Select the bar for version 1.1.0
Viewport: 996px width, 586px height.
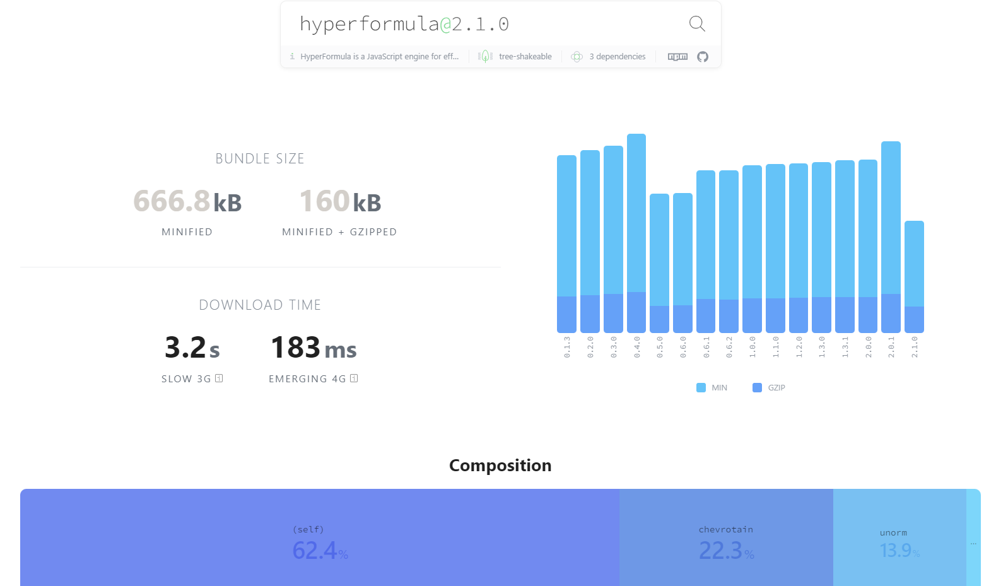tap(775, 248)
